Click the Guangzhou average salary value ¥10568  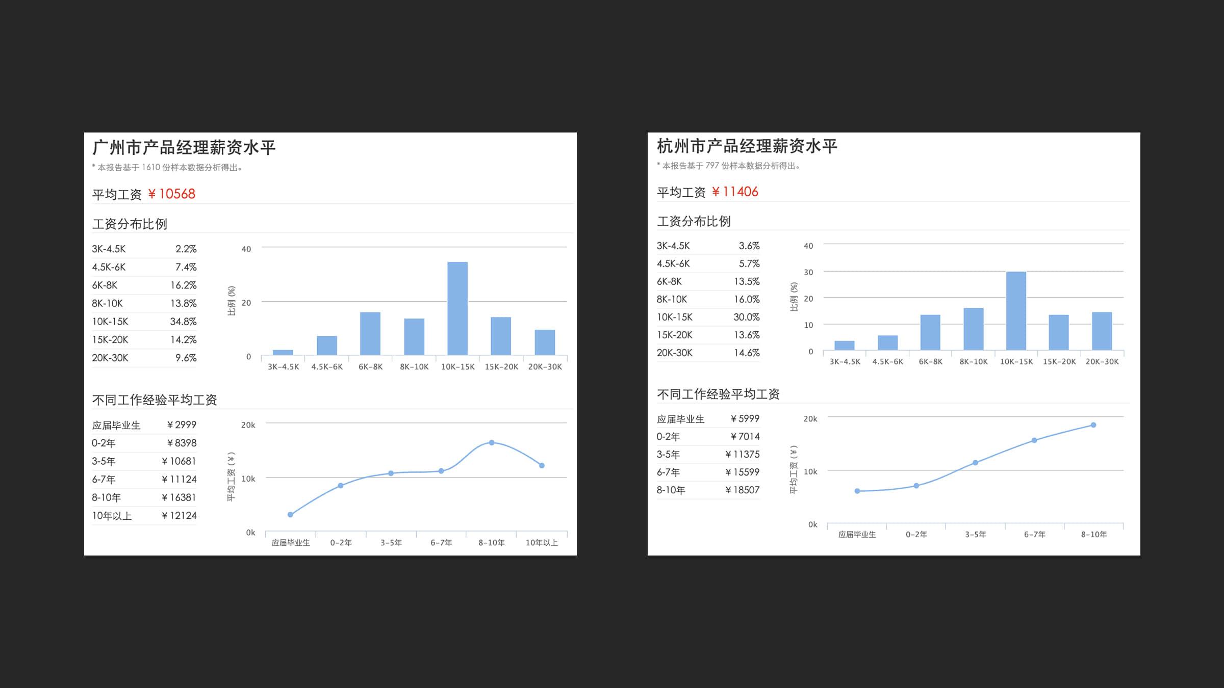pyautogui.click(x=172, y=194)
